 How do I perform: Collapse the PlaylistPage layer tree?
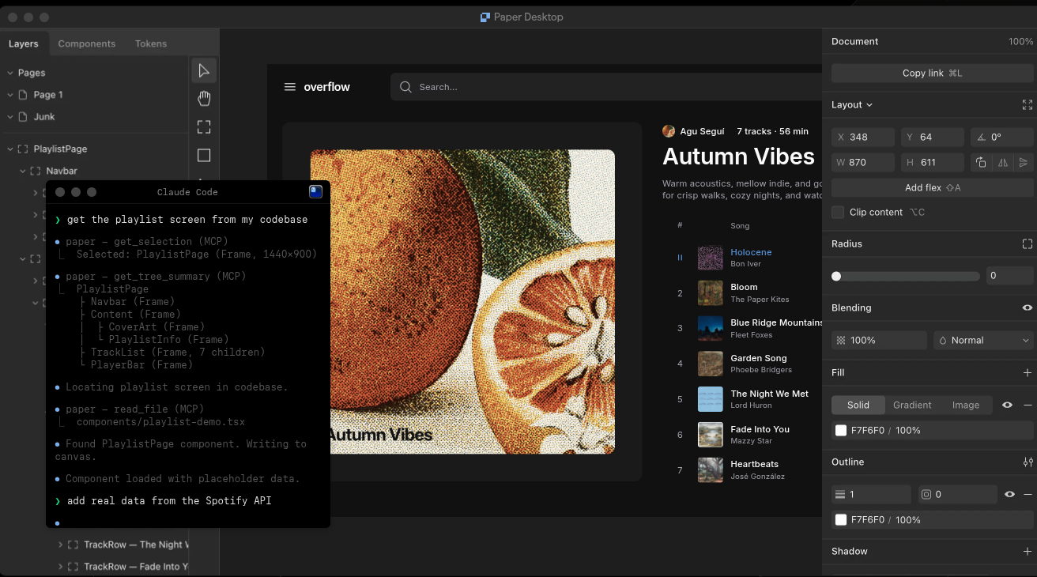coord(10,149)
